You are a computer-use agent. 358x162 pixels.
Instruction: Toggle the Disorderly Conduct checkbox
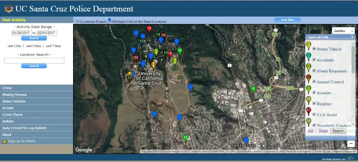[314, 125]
